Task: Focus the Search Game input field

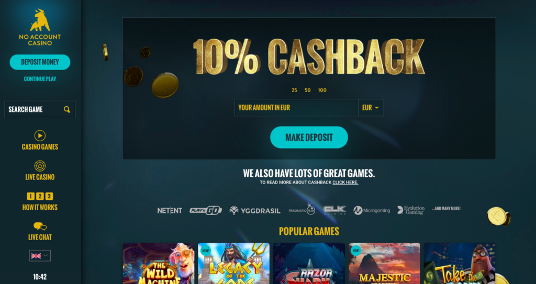Action: [x=40, y=109]
